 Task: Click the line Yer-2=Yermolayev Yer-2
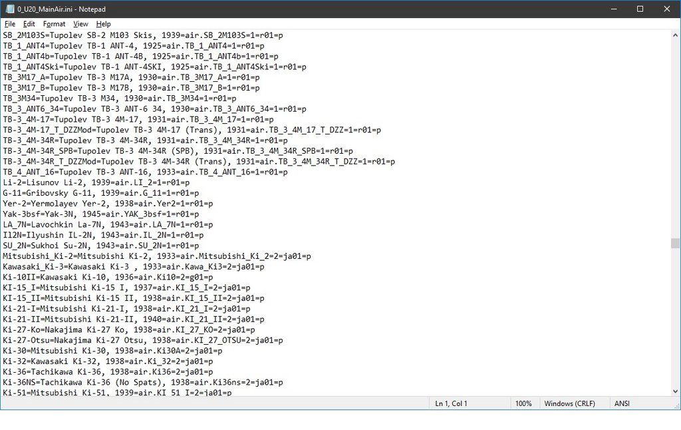(108, 204)
